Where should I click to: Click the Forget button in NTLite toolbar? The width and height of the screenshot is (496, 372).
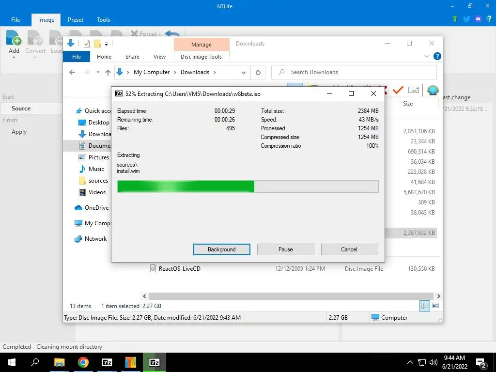pos(144,33)
